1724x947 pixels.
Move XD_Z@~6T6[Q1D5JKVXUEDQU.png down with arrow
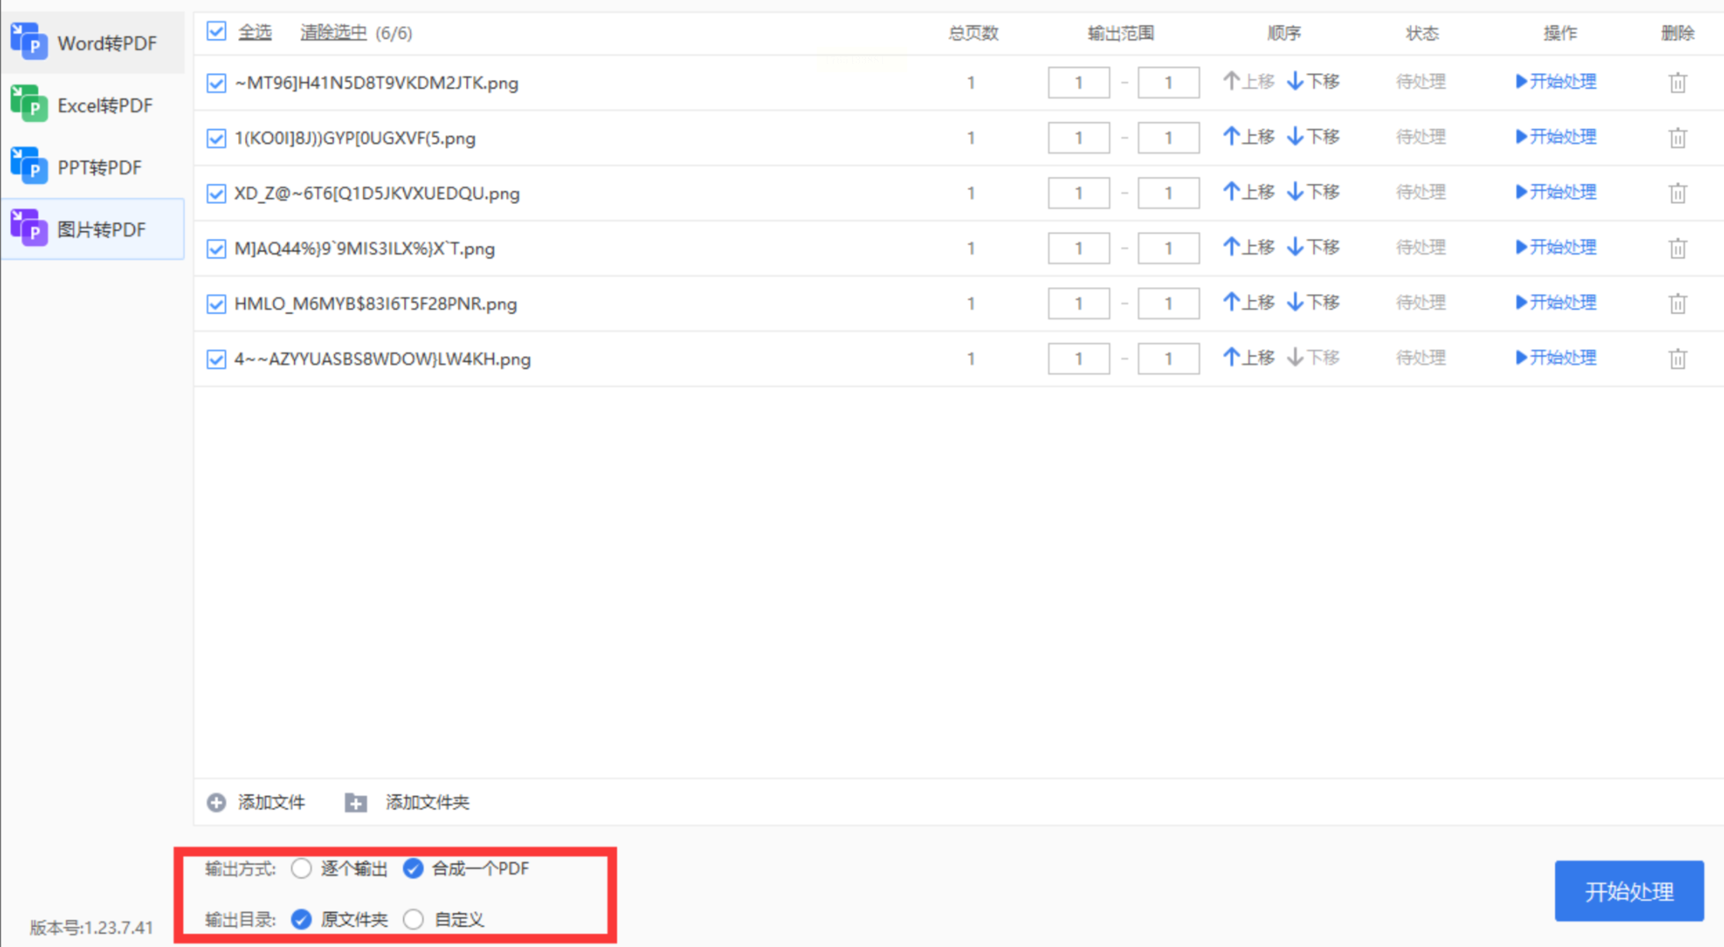(x=1295, y=192)
